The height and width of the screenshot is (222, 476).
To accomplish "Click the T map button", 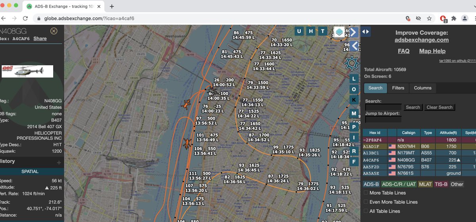I will point(323,31).
